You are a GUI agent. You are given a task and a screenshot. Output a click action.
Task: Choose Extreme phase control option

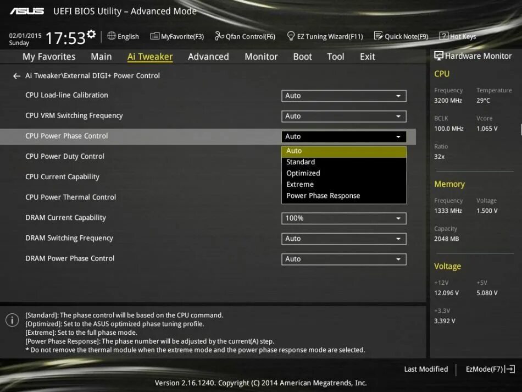(344, 185)
